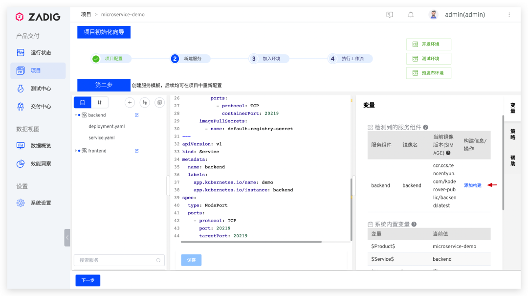Open notifications bell

coord(411,15)
